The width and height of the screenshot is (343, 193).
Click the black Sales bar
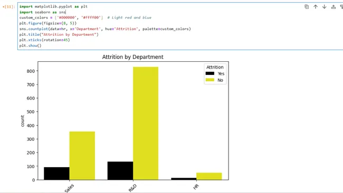point(56,173)
